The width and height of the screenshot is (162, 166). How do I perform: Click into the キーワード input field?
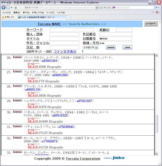tap(72, 30)
